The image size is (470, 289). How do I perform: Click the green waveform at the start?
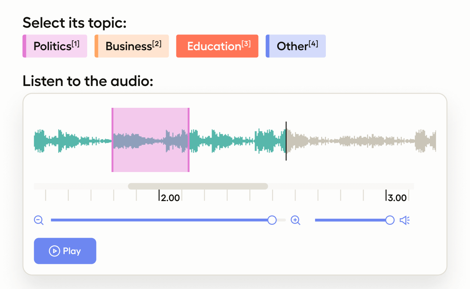click(x=42, y=140)
